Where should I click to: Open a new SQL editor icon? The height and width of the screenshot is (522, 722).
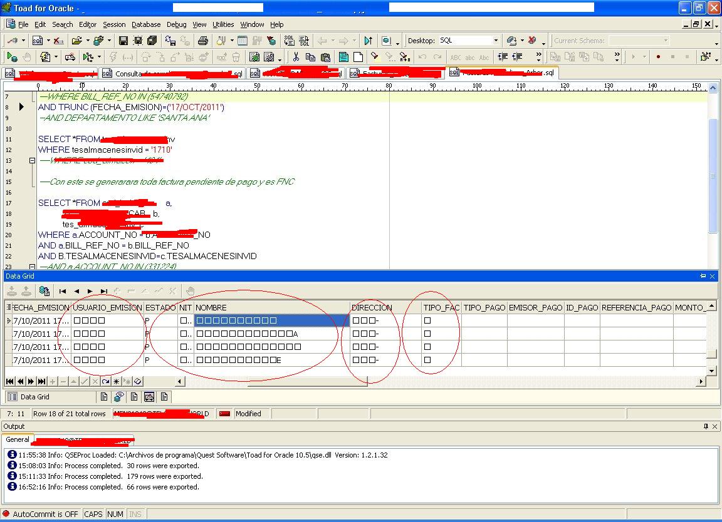(x=38, y=41)
